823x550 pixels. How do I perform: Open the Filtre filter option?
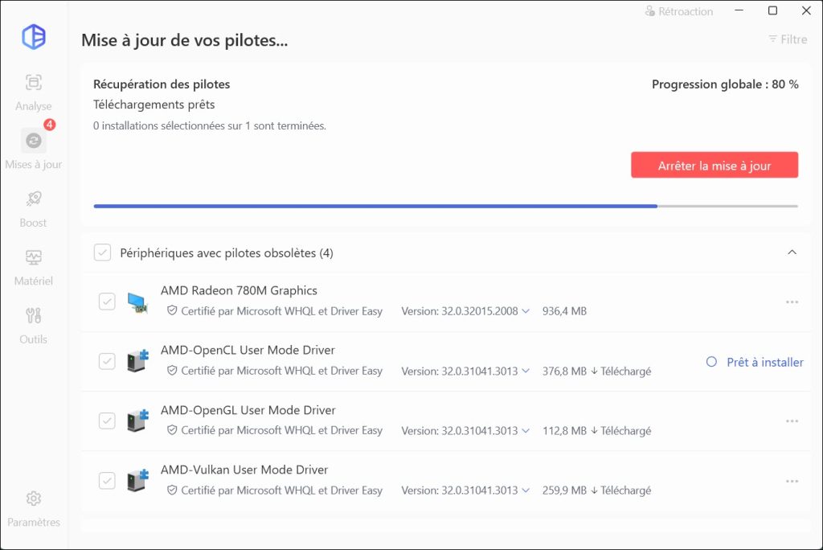tap(788, 39)
